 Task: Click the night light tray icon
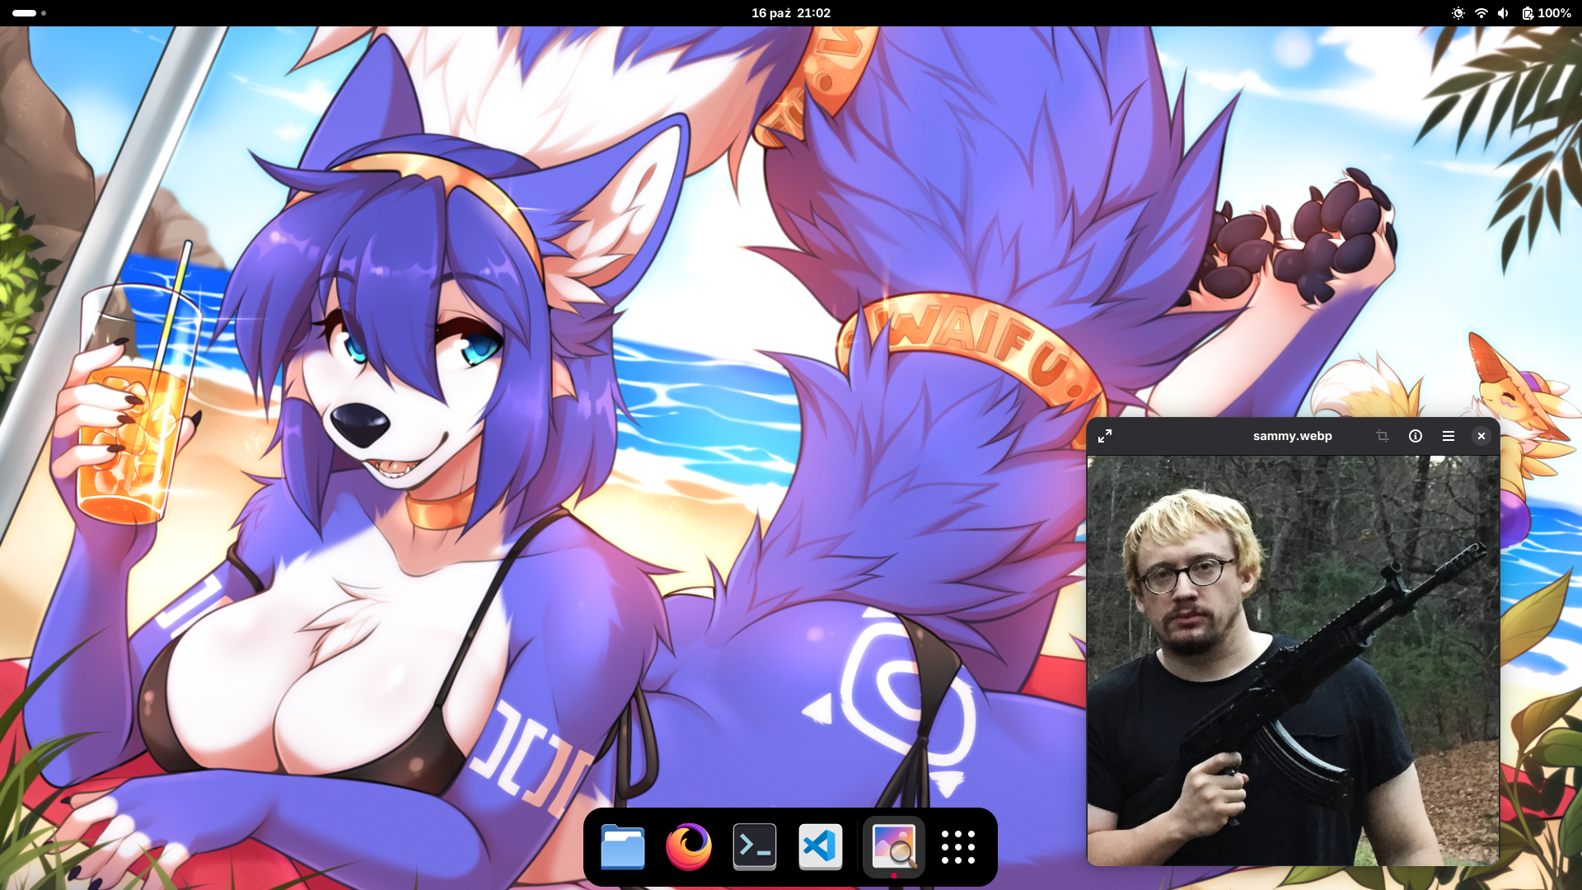click(1458, 13)
